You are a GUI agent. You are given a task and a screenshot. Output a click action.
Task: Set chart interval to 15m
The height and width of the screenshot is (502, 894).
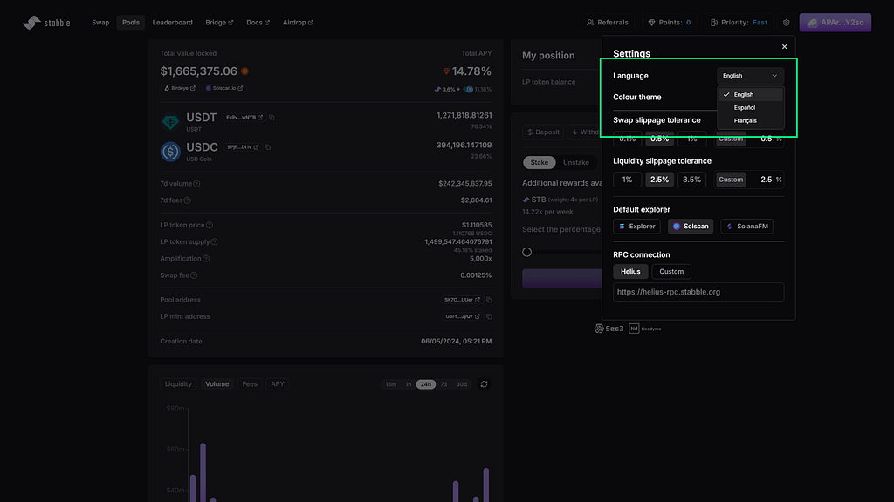390,384
